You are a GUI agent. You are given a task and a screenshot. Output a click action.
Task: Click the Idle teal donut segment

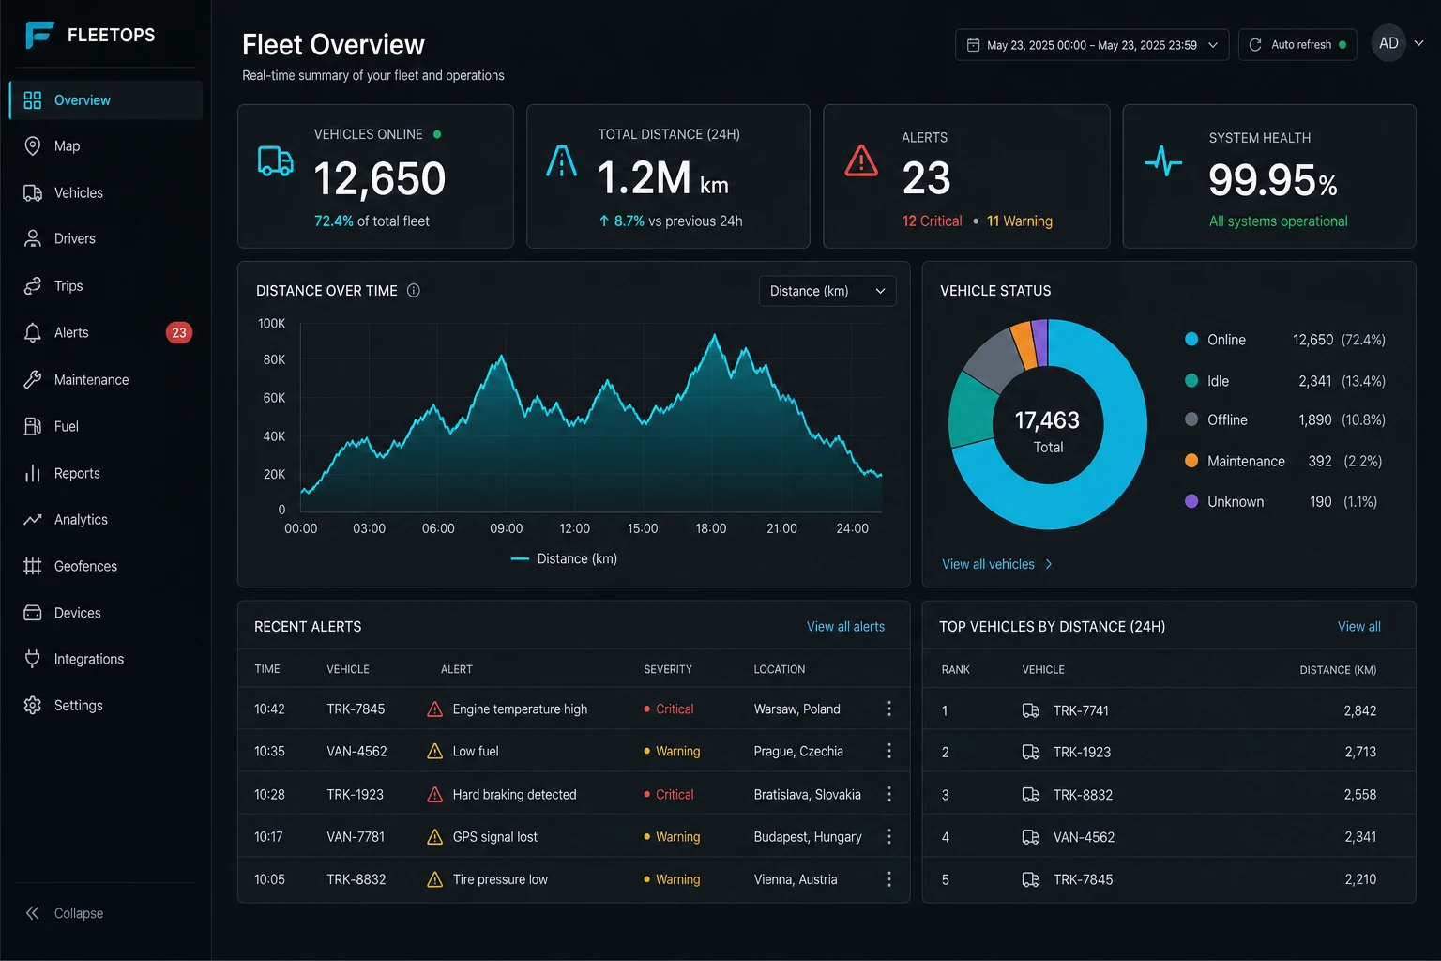coord(970,410)
